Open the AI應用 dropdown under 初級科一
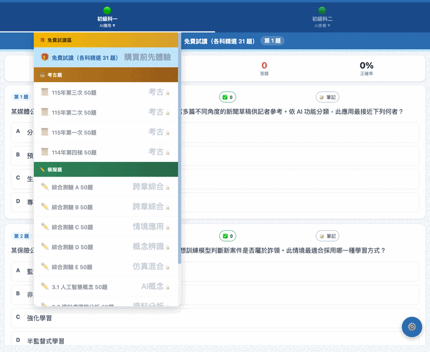This screenshot has height=352, width=430. [x=107, y=25]
